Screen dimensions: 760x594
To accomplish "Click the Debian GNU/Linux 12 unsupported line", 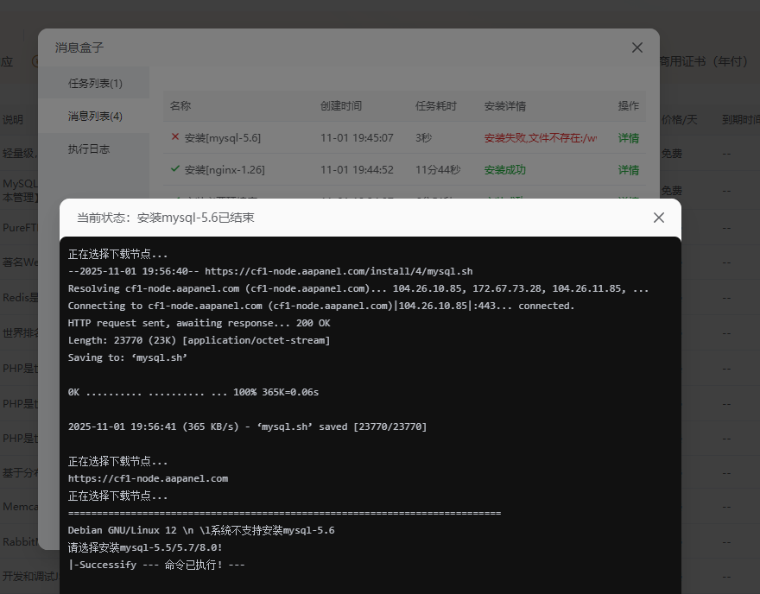I will coord(201,530).
